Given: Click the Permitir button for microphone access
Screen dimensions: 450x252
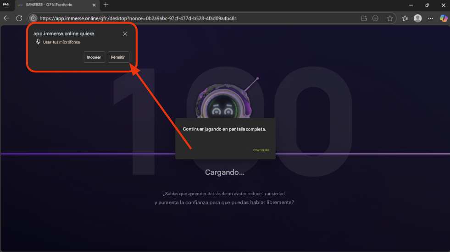Looking at the screenshot, I should tap(118, 57).
